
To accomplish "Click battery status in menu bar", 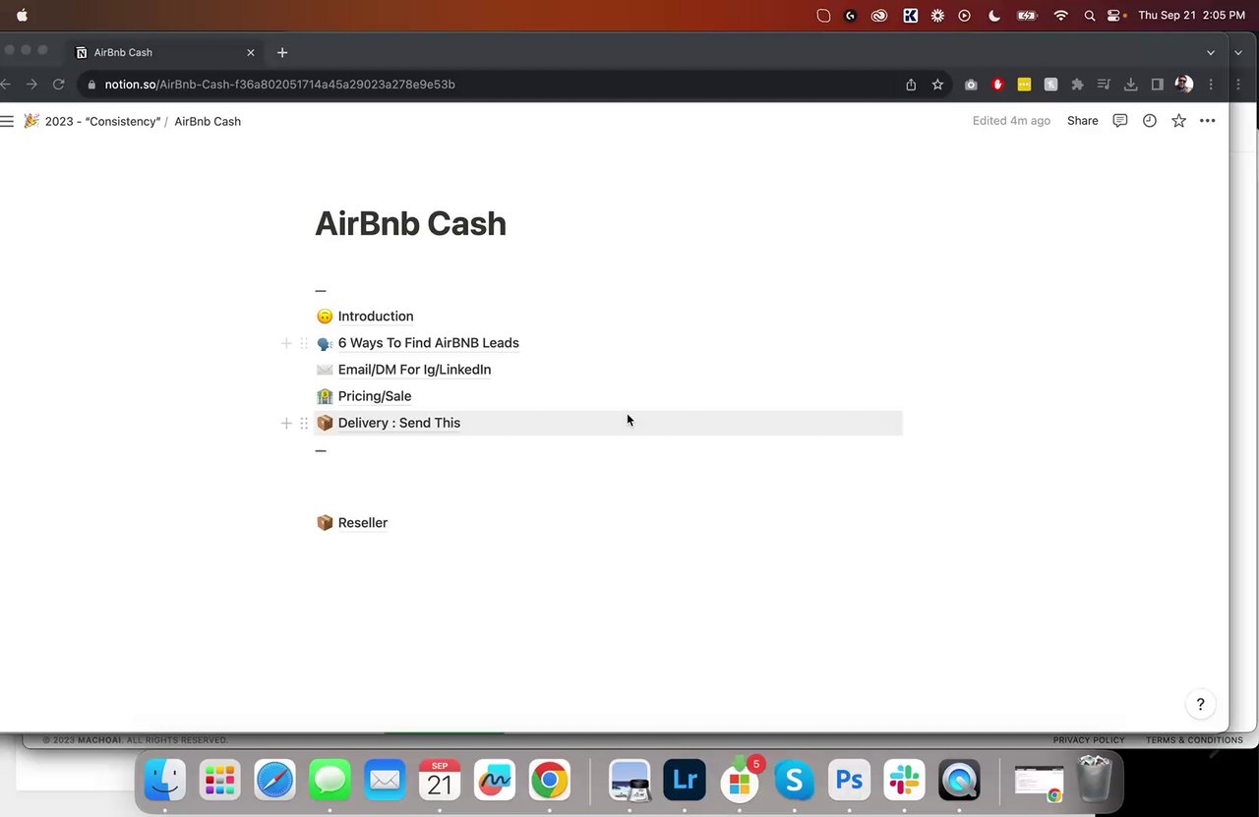I will click(x=1027, y=16).
